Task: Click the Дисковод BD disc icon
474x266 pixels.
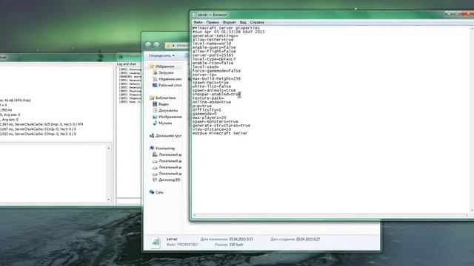Action: (155, 180)
